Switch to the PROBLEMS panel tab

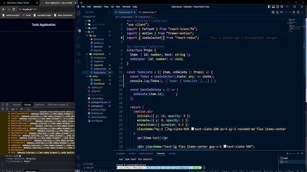(x=120, y=154)
